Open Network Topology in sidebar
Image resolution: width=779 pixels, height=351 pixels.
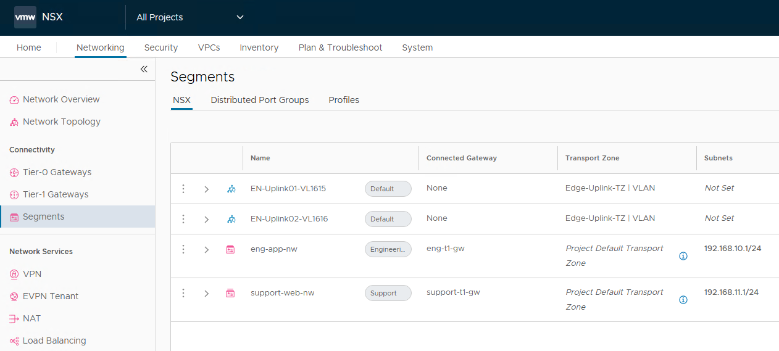(x=61, y=122)
